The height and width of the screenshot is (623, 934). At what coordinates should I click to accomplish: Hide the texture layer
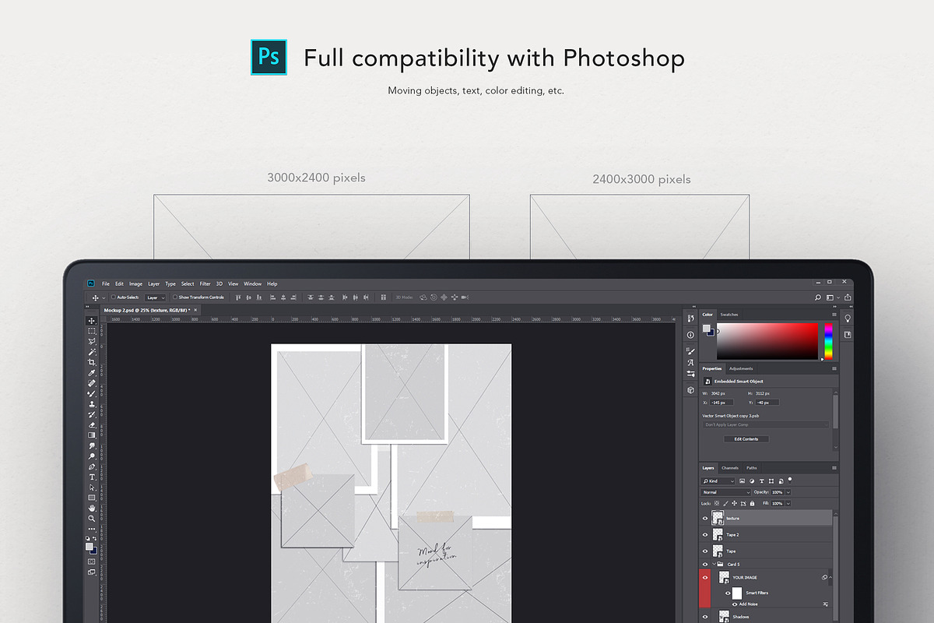coord(705,519)
